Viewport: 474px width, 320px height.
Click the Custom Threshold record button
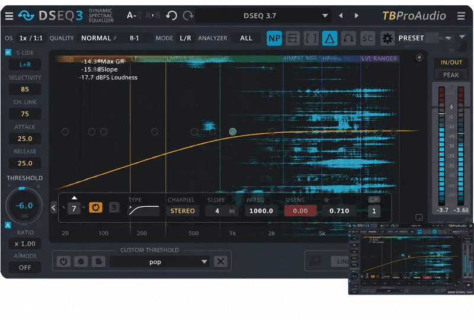coord(81,261)
